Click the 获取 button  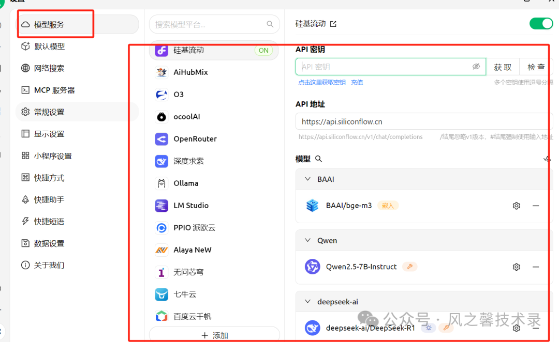coord(503,67)
